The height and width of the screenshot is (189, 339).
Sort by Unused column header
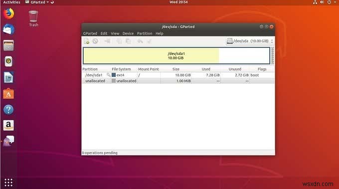point(235,69)
